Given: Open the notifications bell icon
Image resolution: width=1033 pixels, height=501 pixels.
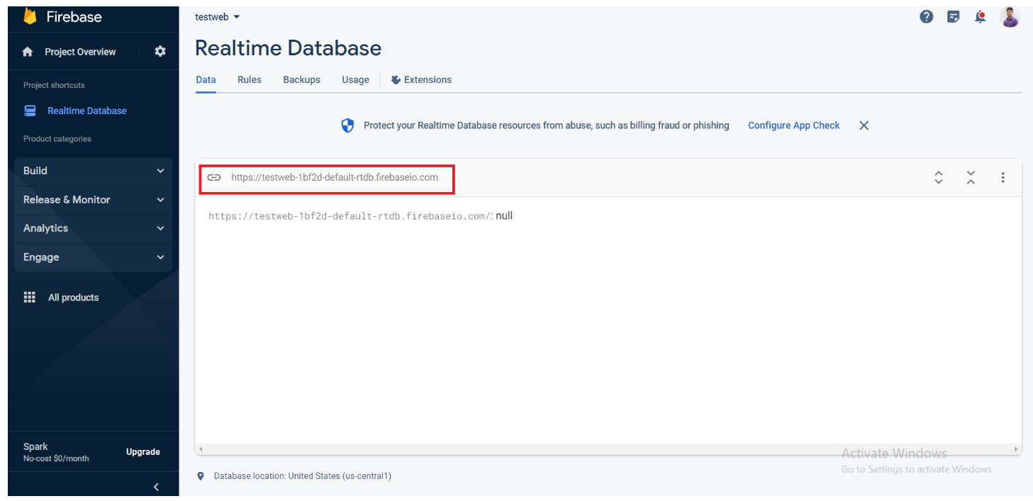Looking at the screenshot, I should pos(981,17).
